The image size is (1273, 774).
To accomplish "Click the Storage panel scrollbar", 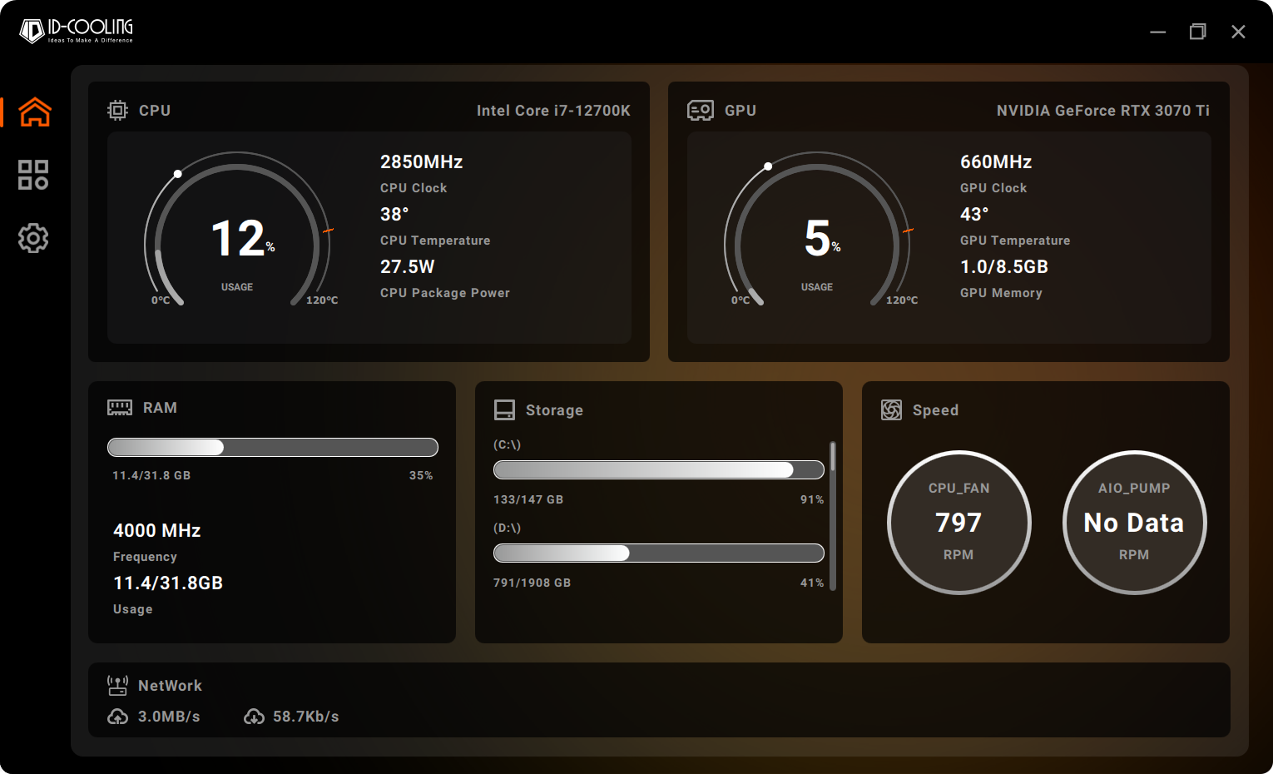I will click(x=833, y=516).
